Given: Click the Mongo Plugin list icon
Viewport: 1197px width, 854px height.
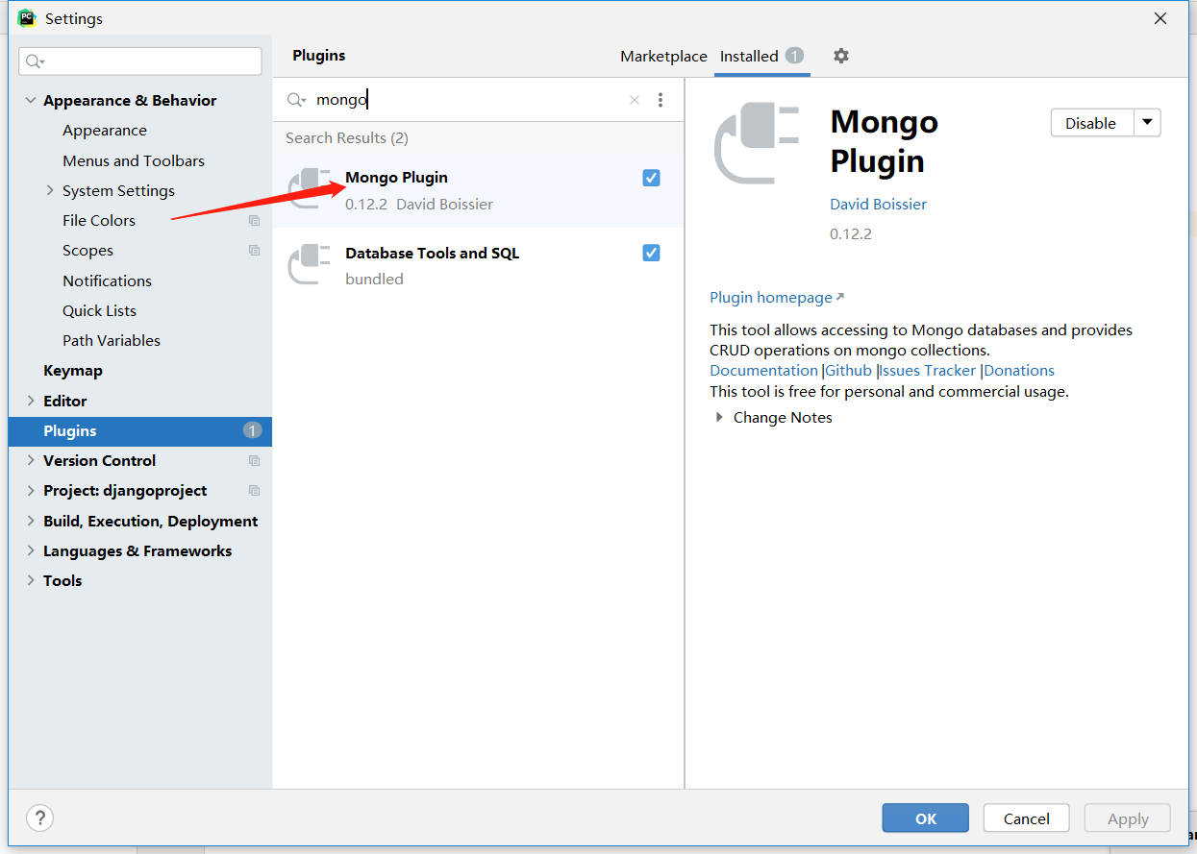Looking at the screenshot, I should (310, 189).
